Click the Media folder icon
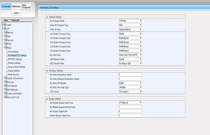The image size is (210, 135). click(x=6, y=48)
